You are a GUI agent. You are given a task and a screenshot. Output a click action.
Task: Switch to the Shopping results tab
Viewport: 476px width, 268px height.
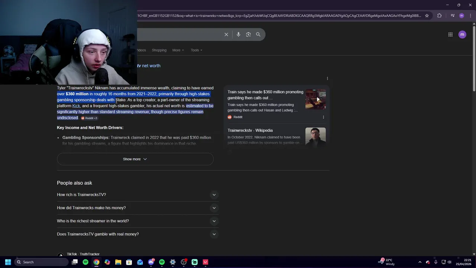[159, 50]
